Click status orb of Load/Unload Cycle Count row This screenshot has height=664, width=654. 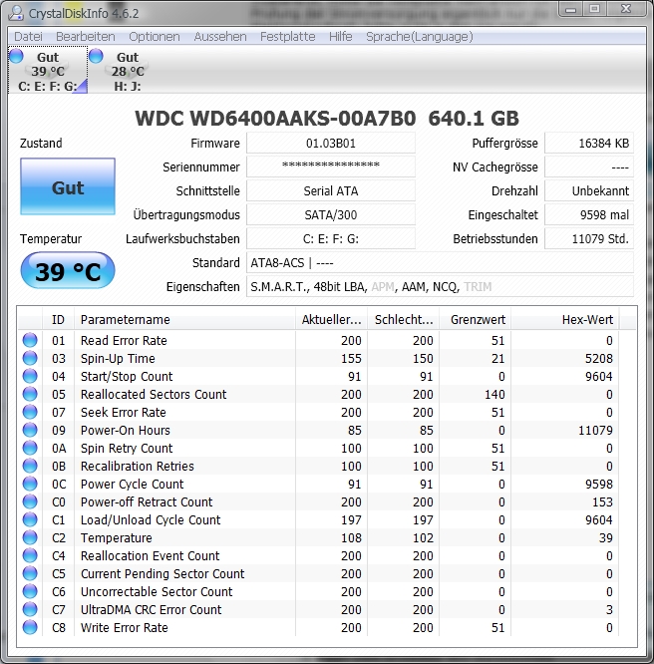[x=30, y=519]
